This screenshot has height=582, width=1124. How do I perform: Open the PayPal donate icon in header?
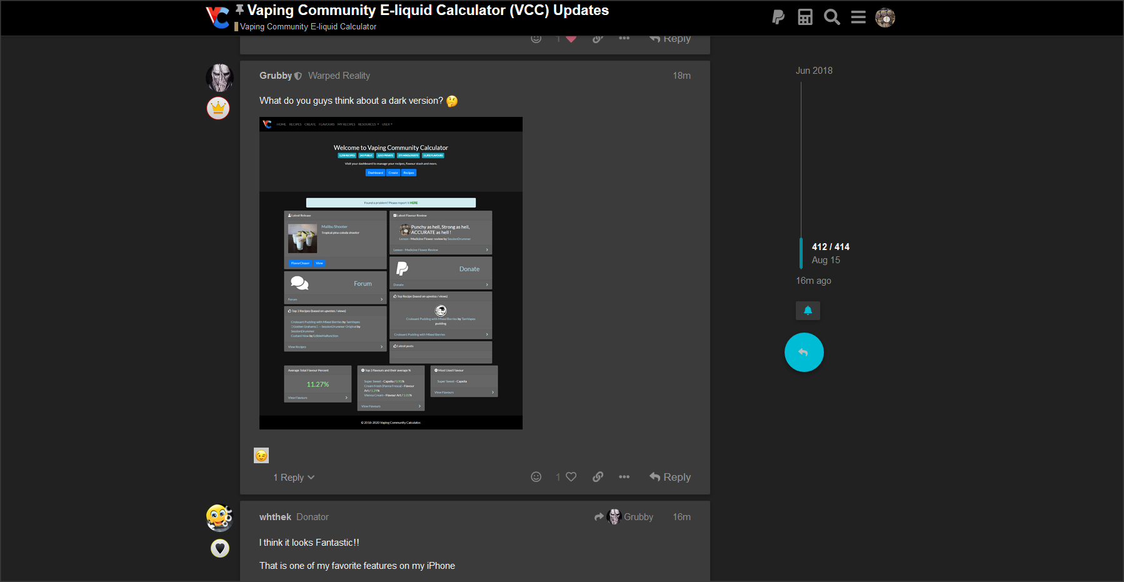pyautogui.click(x=778, y=18)
